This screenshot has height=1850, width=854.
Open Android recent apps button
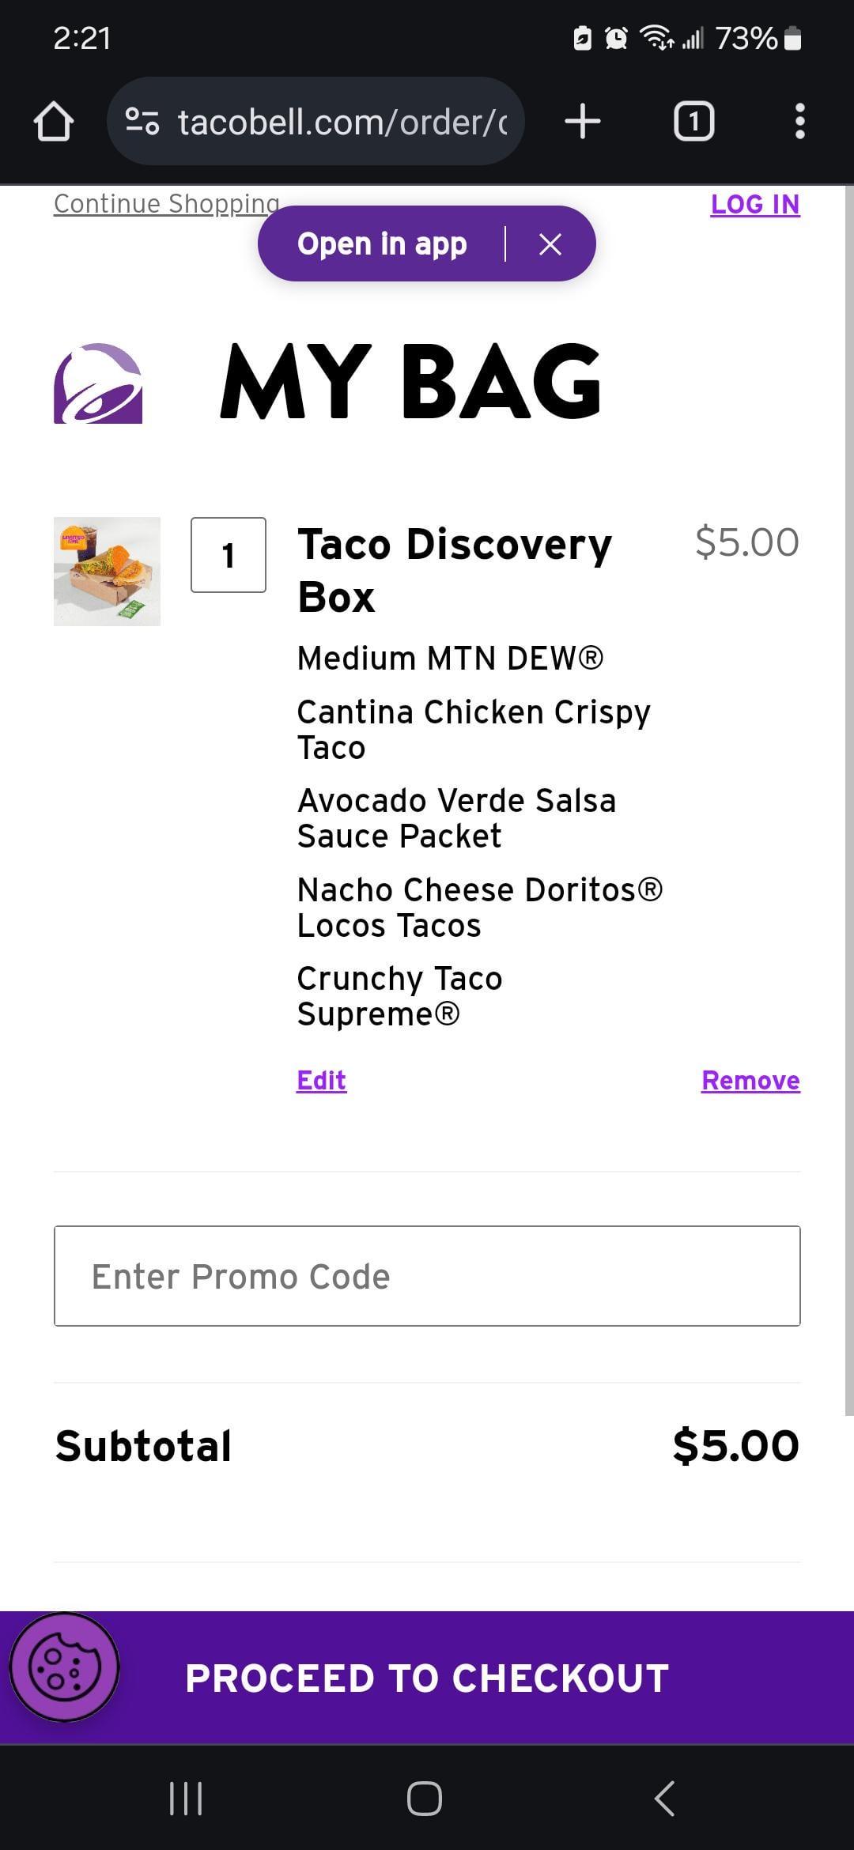coord(187,1799)
